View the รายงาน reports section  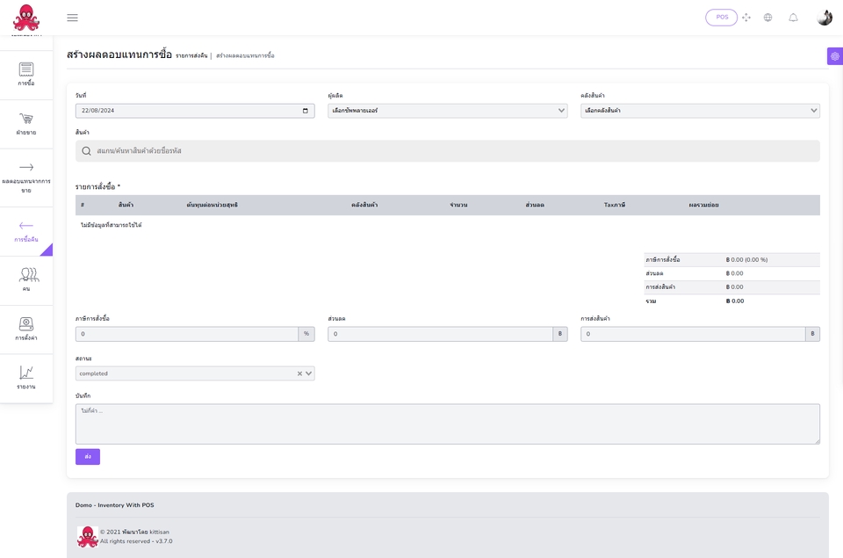26,376
